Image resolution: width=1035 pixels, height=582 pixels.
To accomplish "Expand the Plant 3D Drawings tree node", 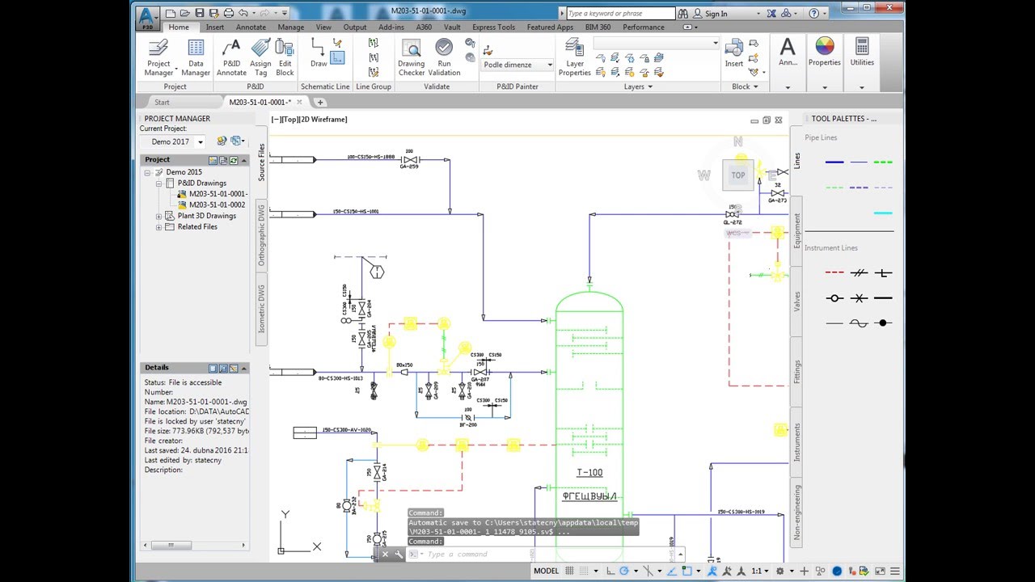I will (x=158, y=216).
